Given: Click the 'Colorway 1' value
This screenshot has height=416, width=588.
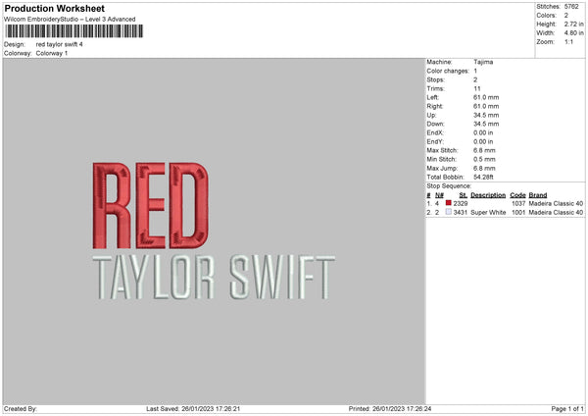Looking at the screenshot, I should tap(52, 53).
